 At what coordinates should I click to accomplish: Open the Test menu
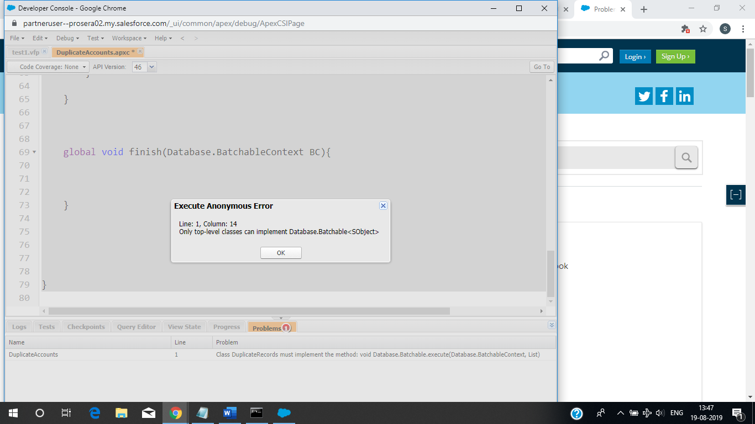tap(96, 38)
